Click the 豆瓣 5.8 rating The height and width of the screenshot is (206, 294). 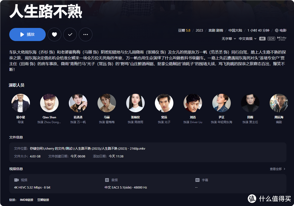[x=184, y=30]
